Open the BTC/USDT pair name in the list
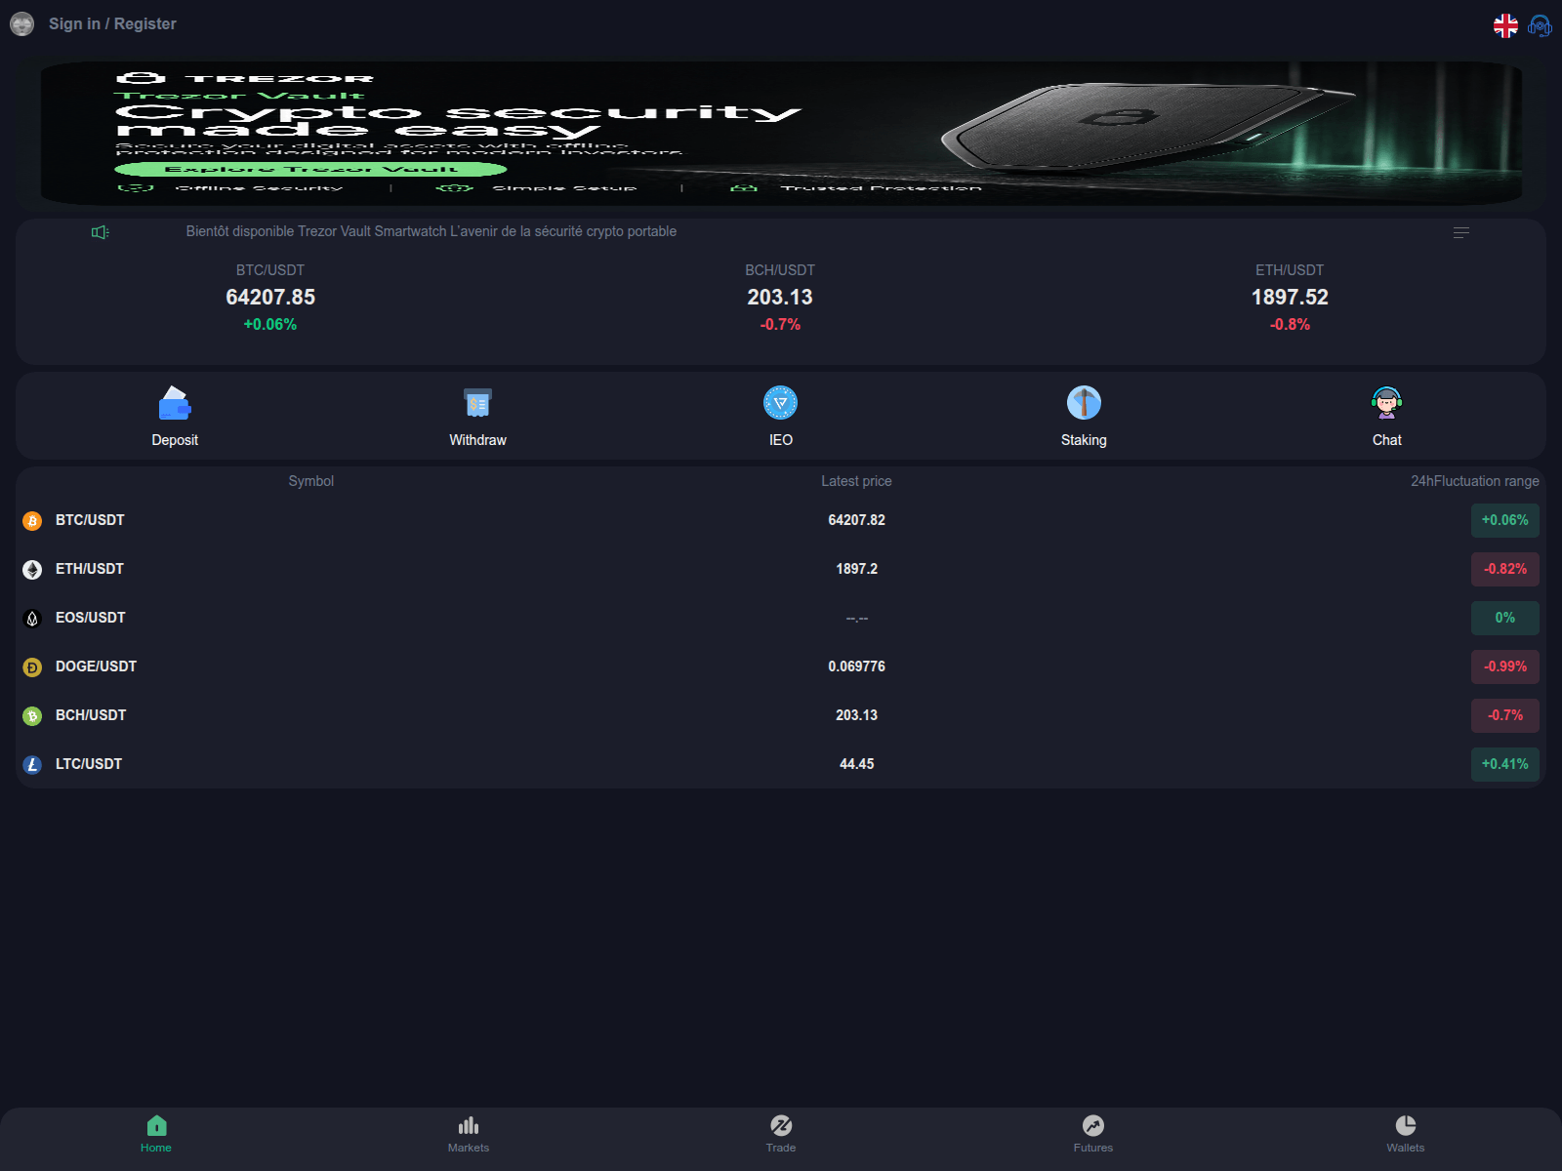Screen dimensions: 1562x1171 click(x=90, y=520)
